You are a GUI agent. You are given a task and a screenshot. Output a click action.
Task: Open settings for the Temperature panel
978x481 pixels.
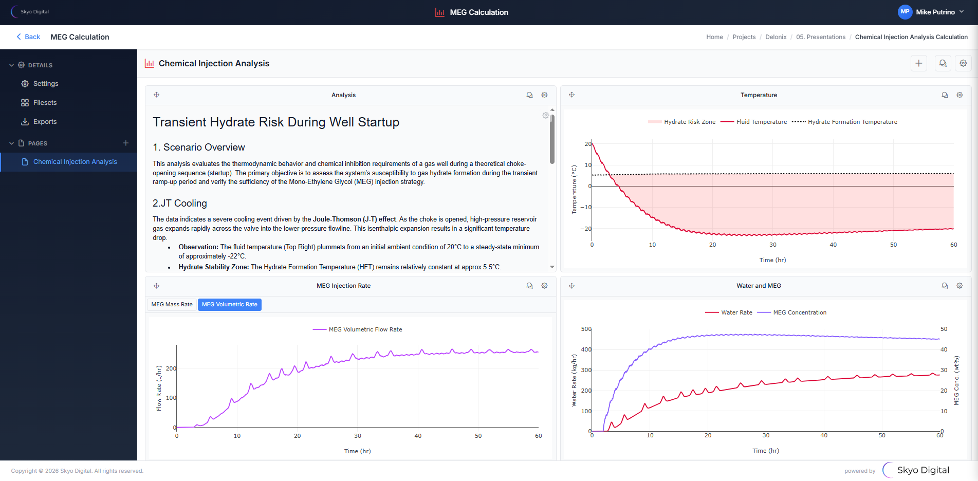click(959, 95)
